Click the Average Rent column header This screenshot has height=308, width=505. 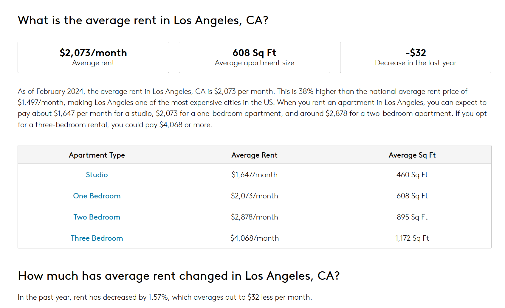point(254,155)
